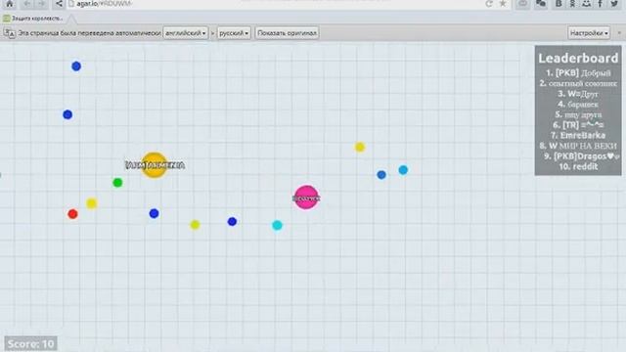Reload the agar.io page
This screenshot has width=626, height=352.
(x=489, y=4)
